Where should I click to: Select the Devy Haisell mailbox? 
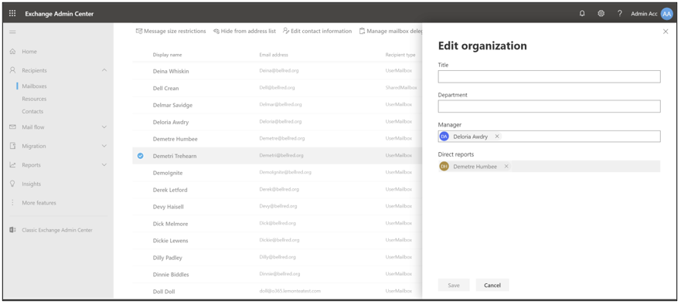[277, 207]
